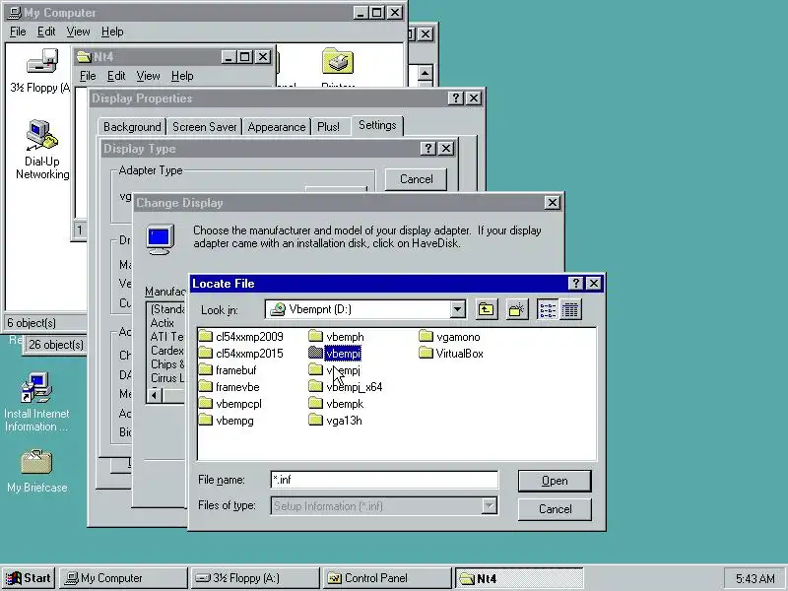Click the Create New Folder icon
This screenshot has height=591, width=788.
(516, 309)
